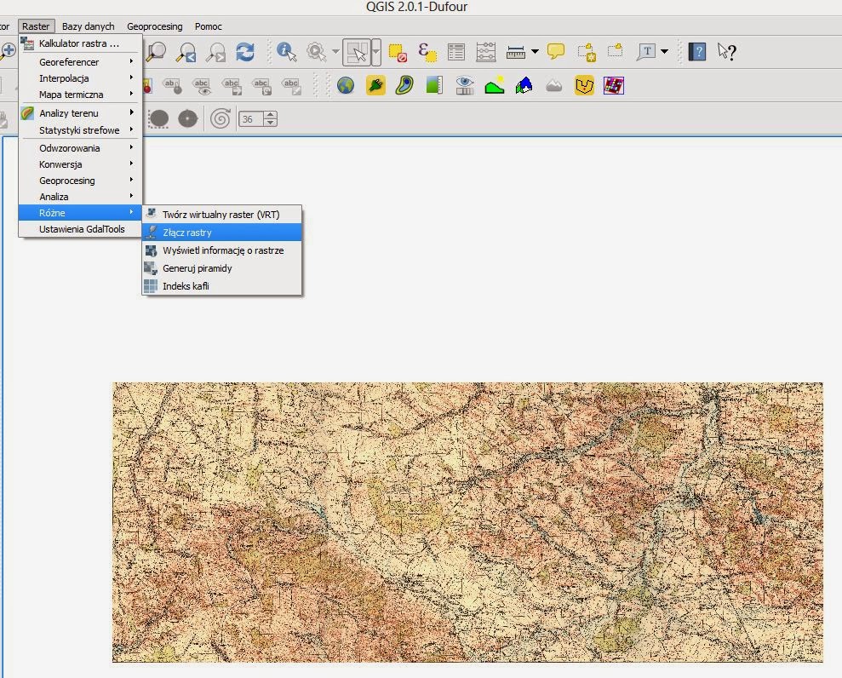Toggle the Select Features tool button
Image resolution: width=842 pixels, height=678 pixels.
[356, 52]
